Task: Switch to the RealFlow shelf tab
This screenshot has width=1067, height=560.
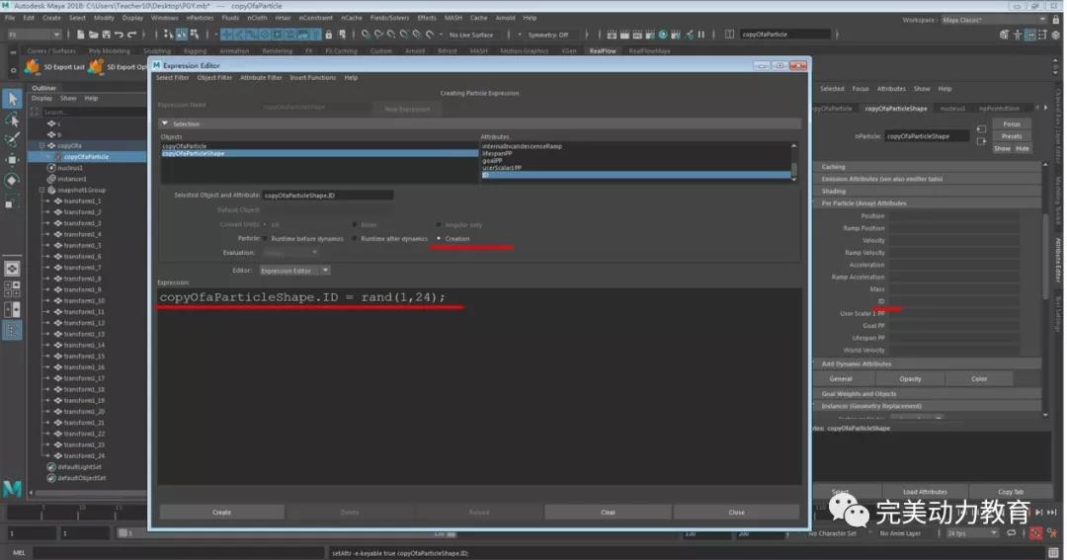Action: 601,50
